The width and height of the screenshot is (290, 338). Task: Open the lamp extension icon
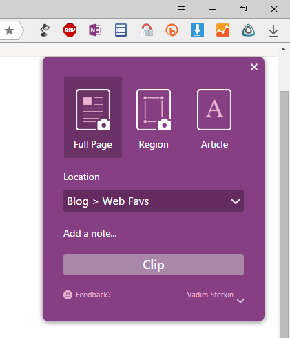click(x=45, y=30)
